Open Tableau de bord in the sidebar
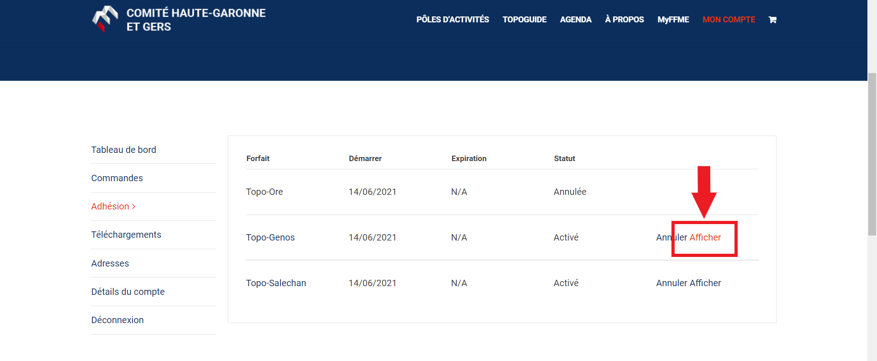Viewport: 877px width, 361px height. 123,150
